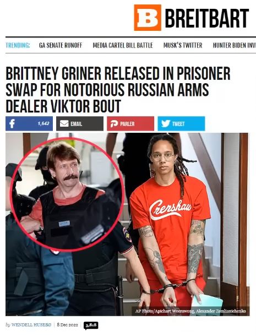Click the envelope email icon

coord(64,123)
